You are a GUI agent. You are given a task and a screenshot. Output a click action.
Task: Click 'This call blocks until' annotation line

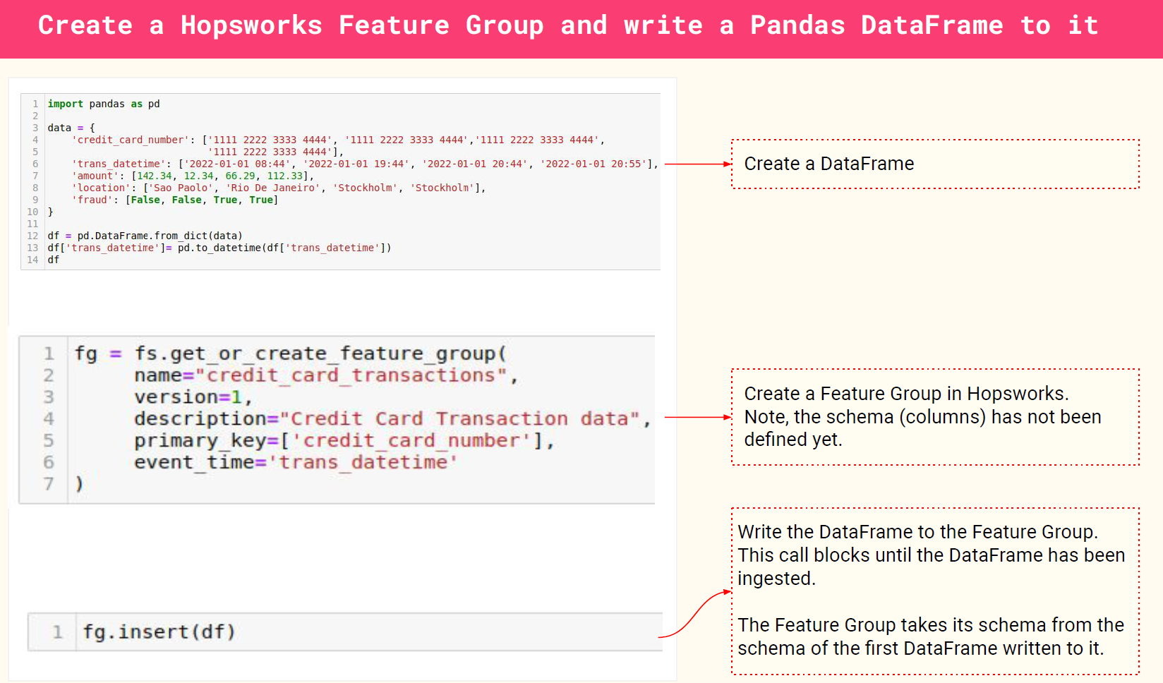932,555
